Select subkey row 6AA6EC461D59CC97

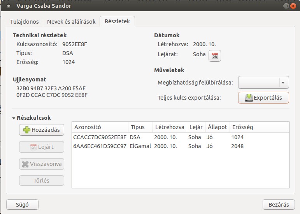click(x=181, y=146)
